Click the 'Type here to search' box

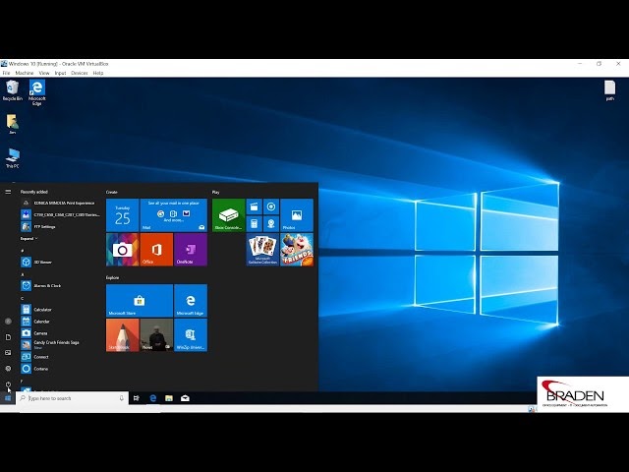click(x=72, y=398)
